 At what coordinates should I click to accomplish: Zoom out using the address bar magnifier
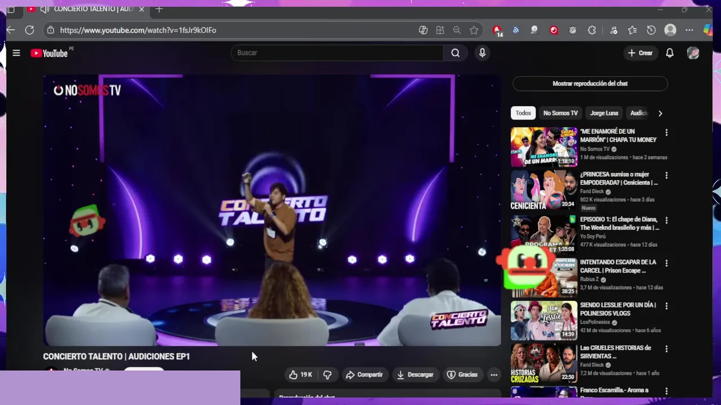pyautogui.click(x=457, y=30)
